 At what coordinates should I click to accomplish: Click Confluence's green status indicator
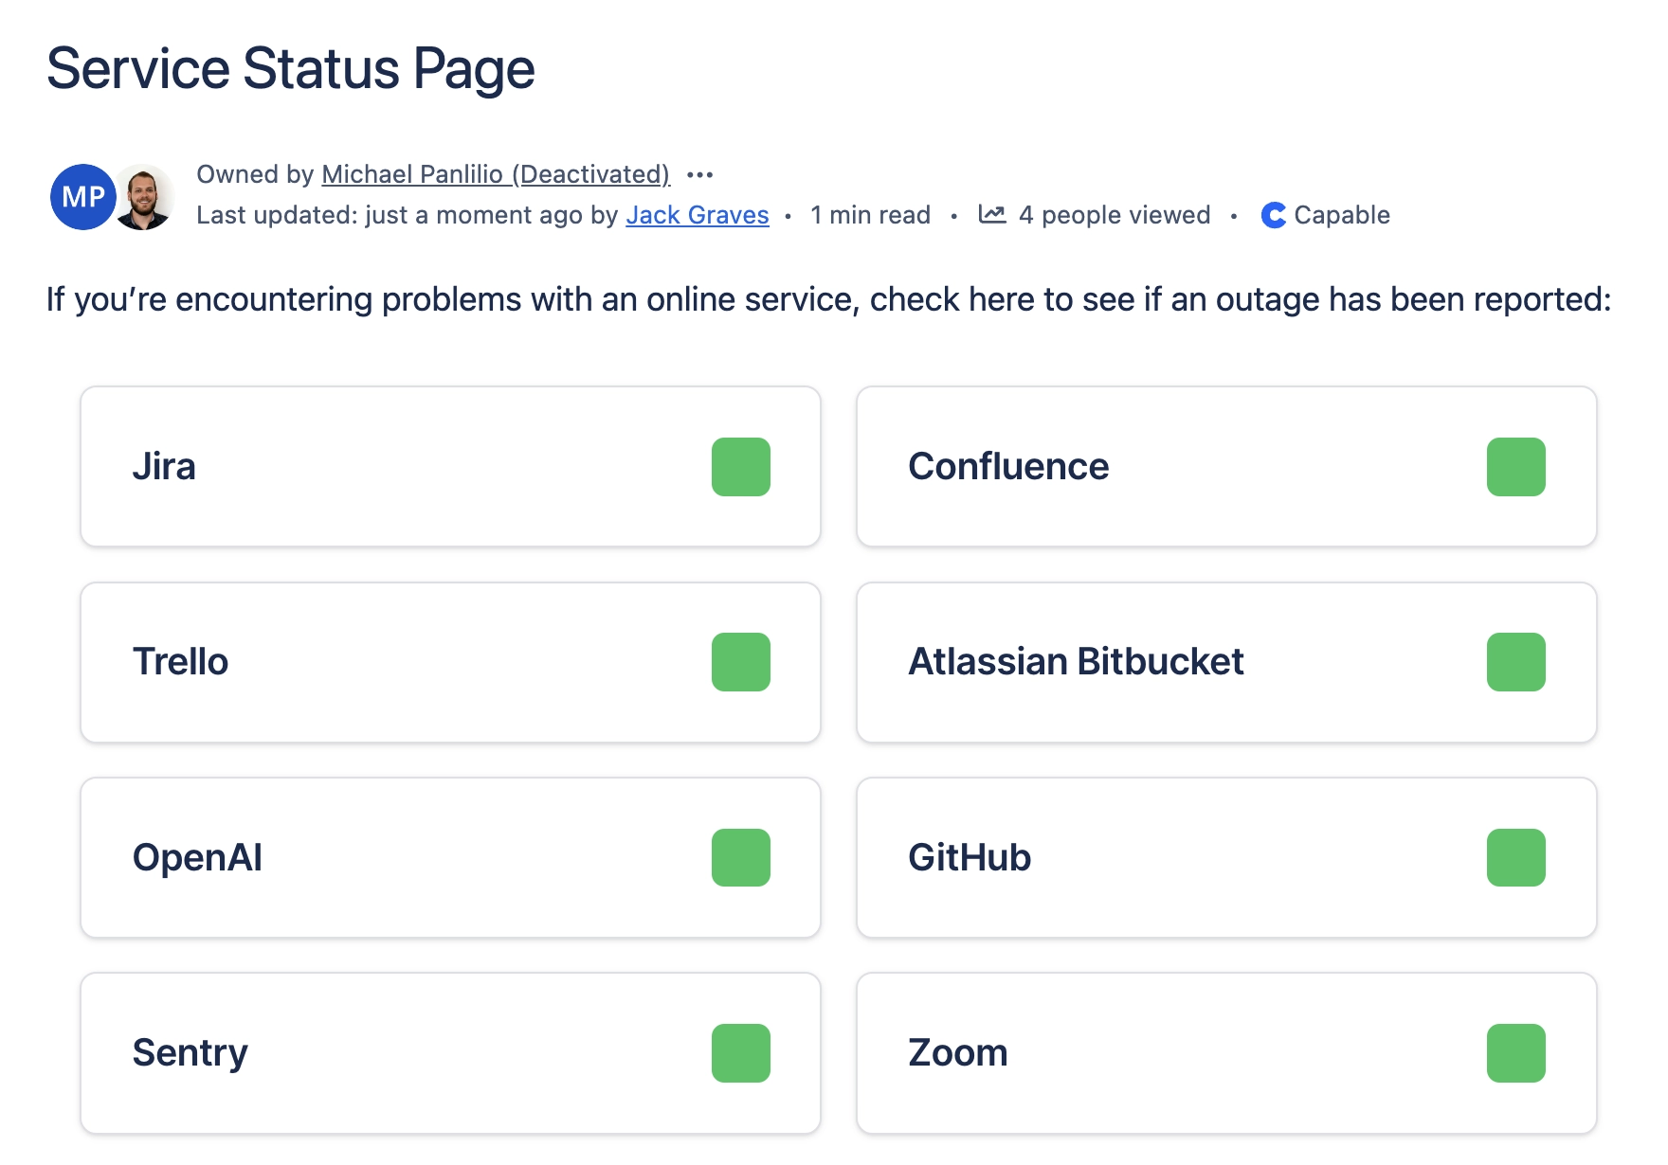coord(1515,467)
